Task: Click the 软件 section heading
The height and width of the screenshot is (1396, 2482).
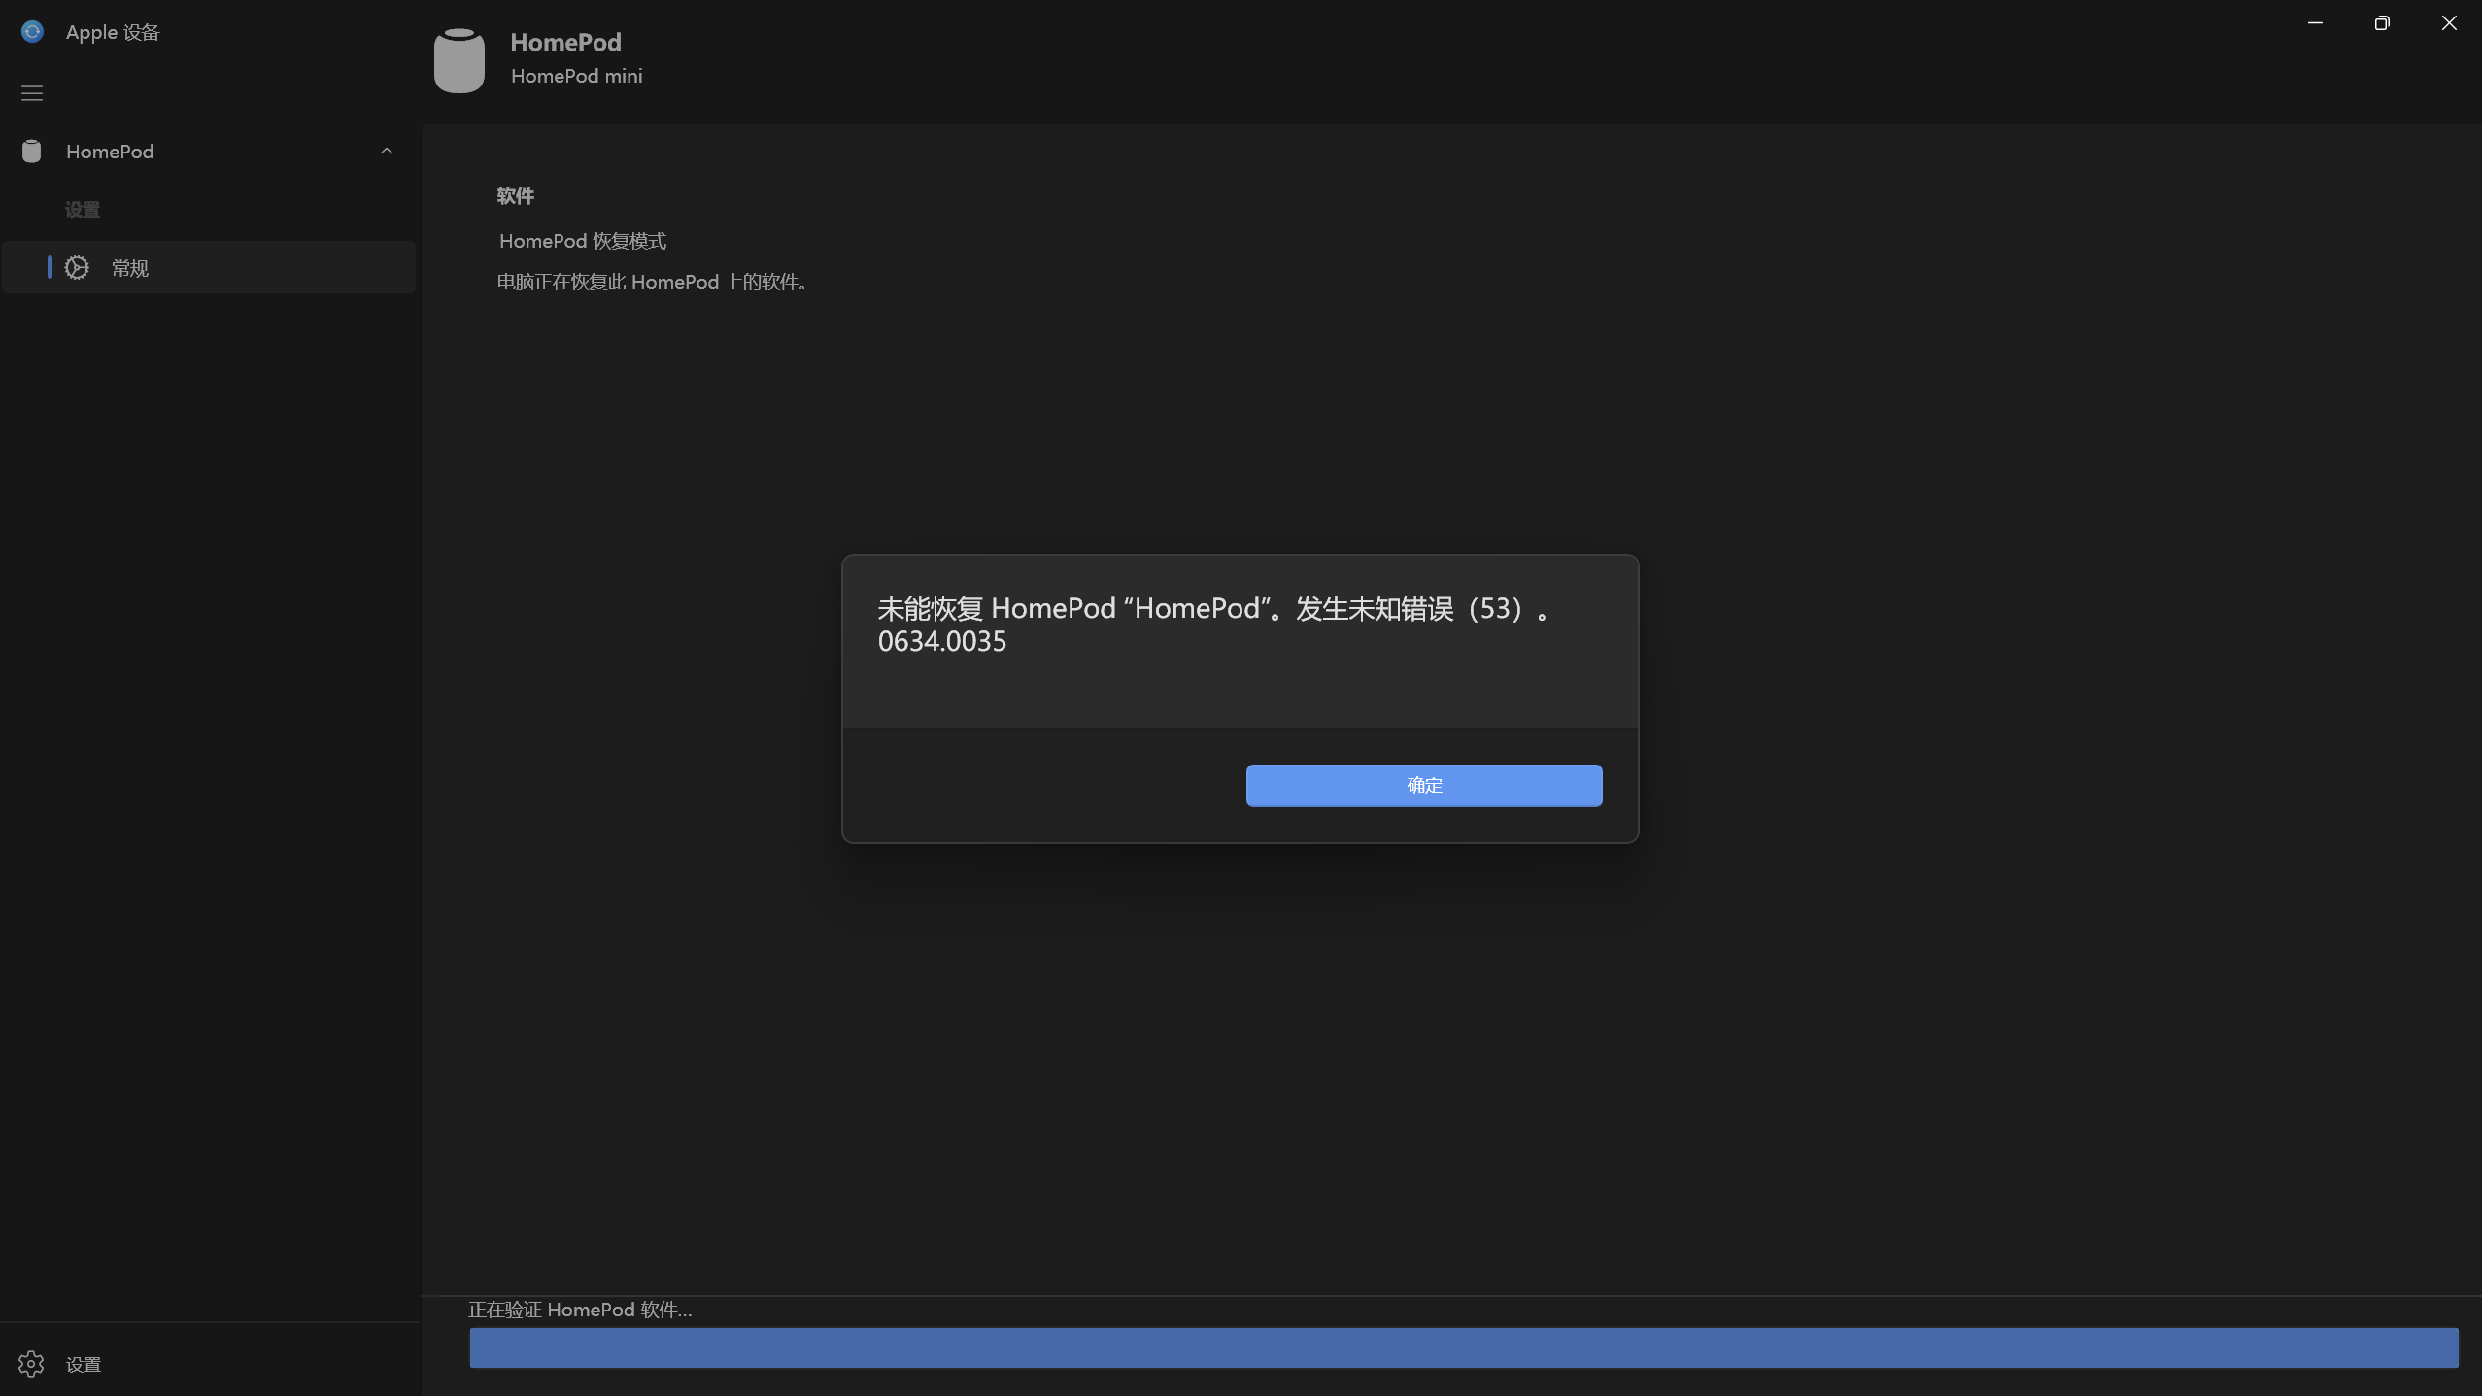Action: 515,195
